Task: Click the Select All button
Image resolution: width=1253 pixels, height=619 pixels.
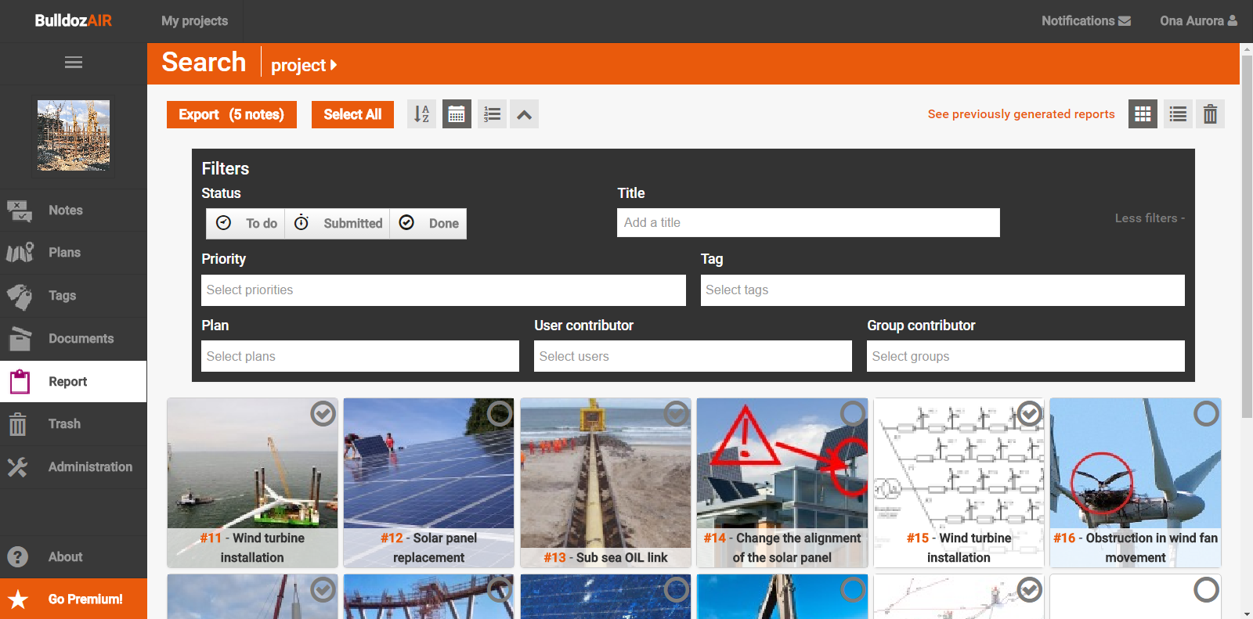Action: 352,114
